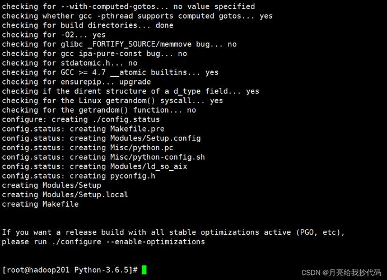Click line 'config.status: creating Modules/ld_so_aix'
The height and width of the screenshot is (280, 387).
[x=95, y=166]
